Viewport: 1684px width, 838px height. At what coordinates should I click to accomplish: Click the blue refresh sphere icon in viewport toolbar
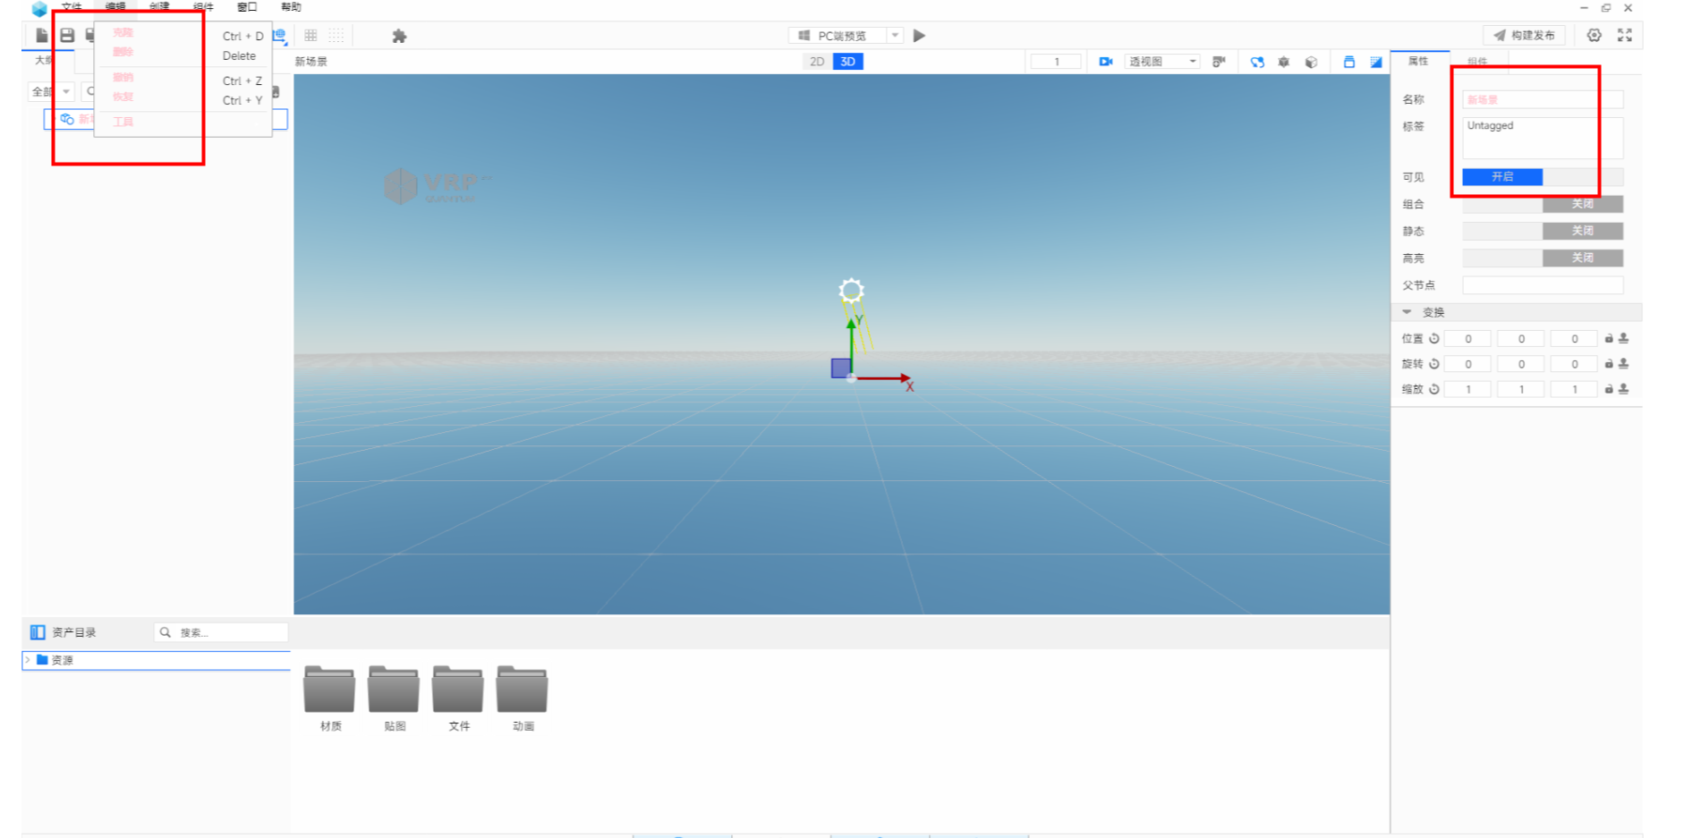click(x=1257, y=62)
